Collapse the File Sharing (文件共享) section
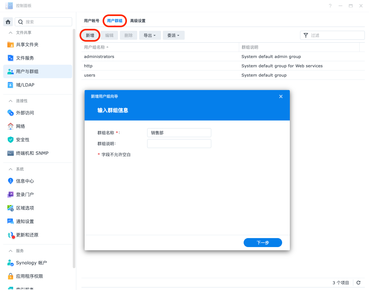Image resolution: width=369 pixels, height=290 pixels. (x=11, y=33)
